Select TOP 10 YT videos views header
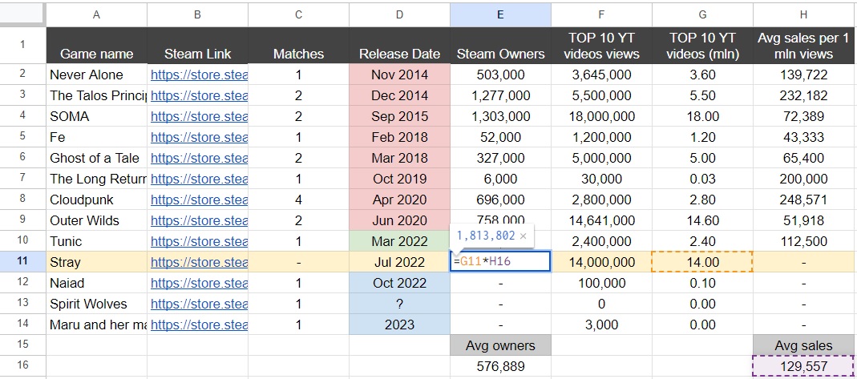The height and width of the screenshot is (379, 857). click(x=602, y=46)
